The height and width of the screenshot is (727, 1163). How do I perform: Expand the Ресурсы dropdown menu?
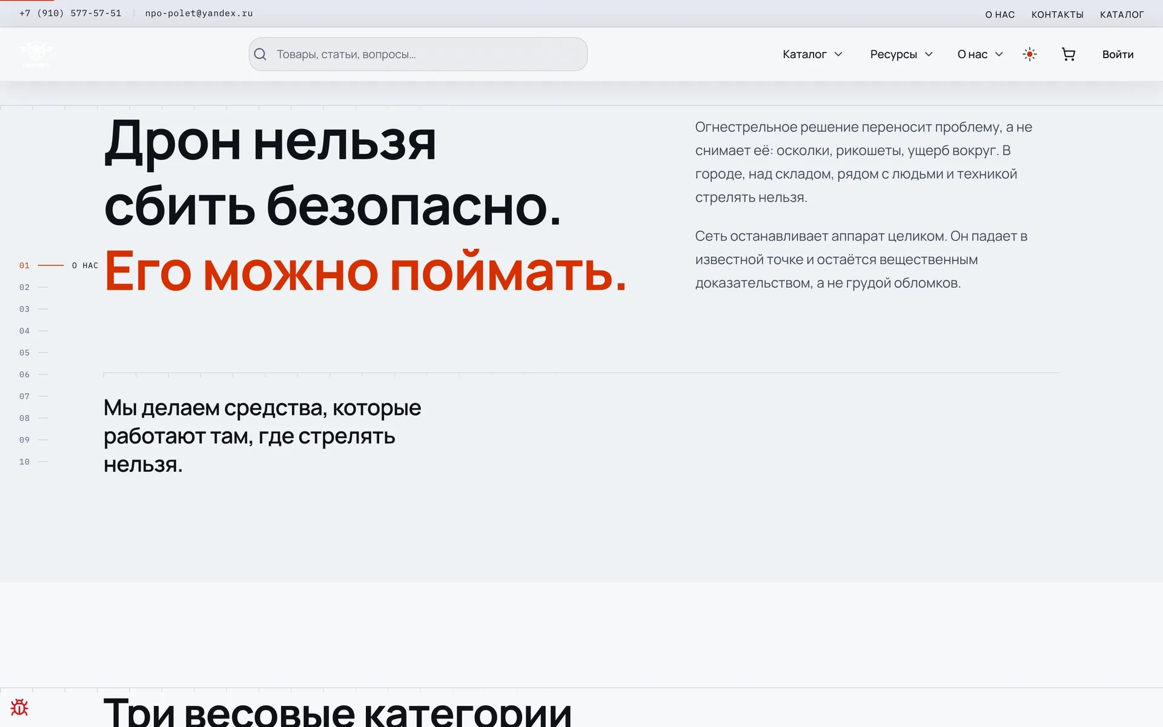(x=901, y=55)
